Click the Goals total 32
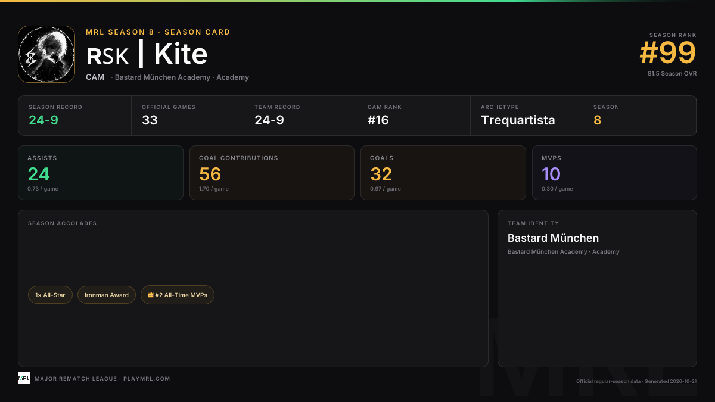This screenshot has width=715, height=402. click(x=381, y=174)
